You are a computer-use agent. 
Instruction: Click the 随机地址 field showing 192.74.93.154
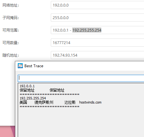[98, 55]
